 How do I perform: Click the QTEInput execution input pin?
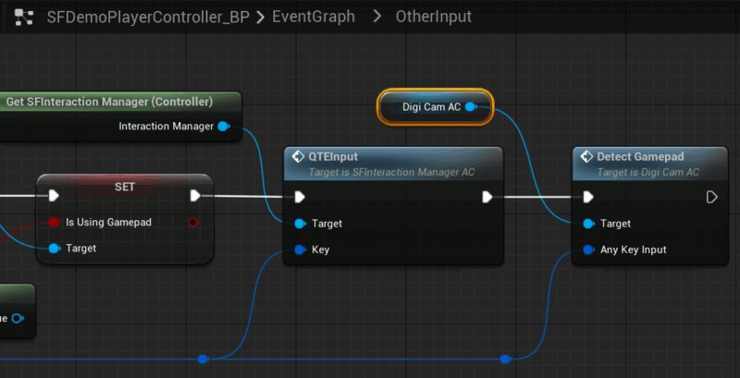pyautogui.click(x=299, y=196)
